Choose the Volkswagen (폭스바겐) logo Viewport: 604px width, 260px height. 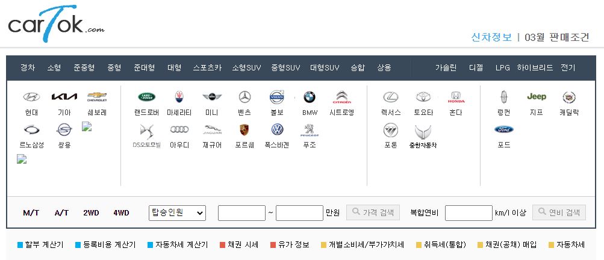coord(277,129)
